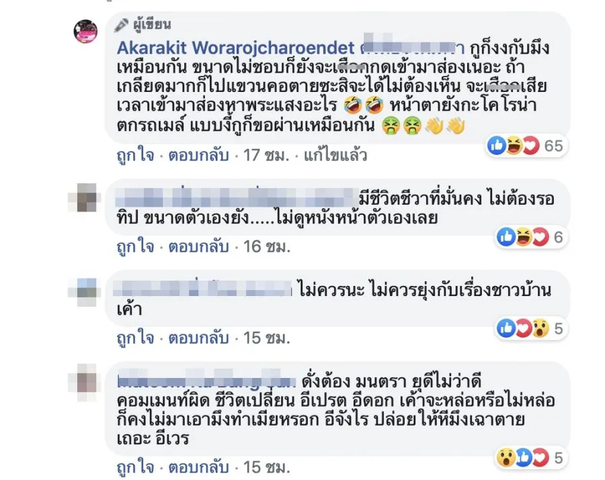The height and width of the screenshot is (480, 605).
Task: Click the heart reaction icon on 65-reaction comment
Action: click(530, 146)
